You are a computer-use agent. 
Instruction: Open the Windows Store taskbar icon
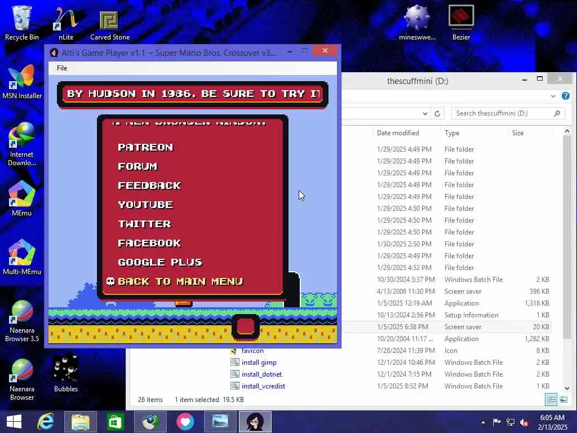pos(115,422)
